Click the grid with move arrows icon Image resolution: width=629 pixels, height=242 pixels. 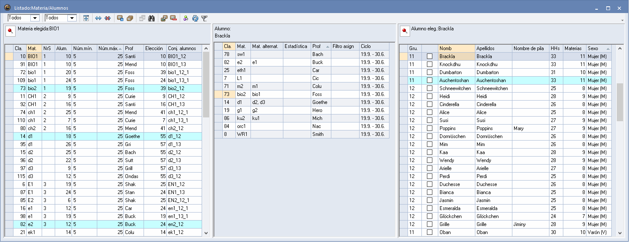point(86,18)
